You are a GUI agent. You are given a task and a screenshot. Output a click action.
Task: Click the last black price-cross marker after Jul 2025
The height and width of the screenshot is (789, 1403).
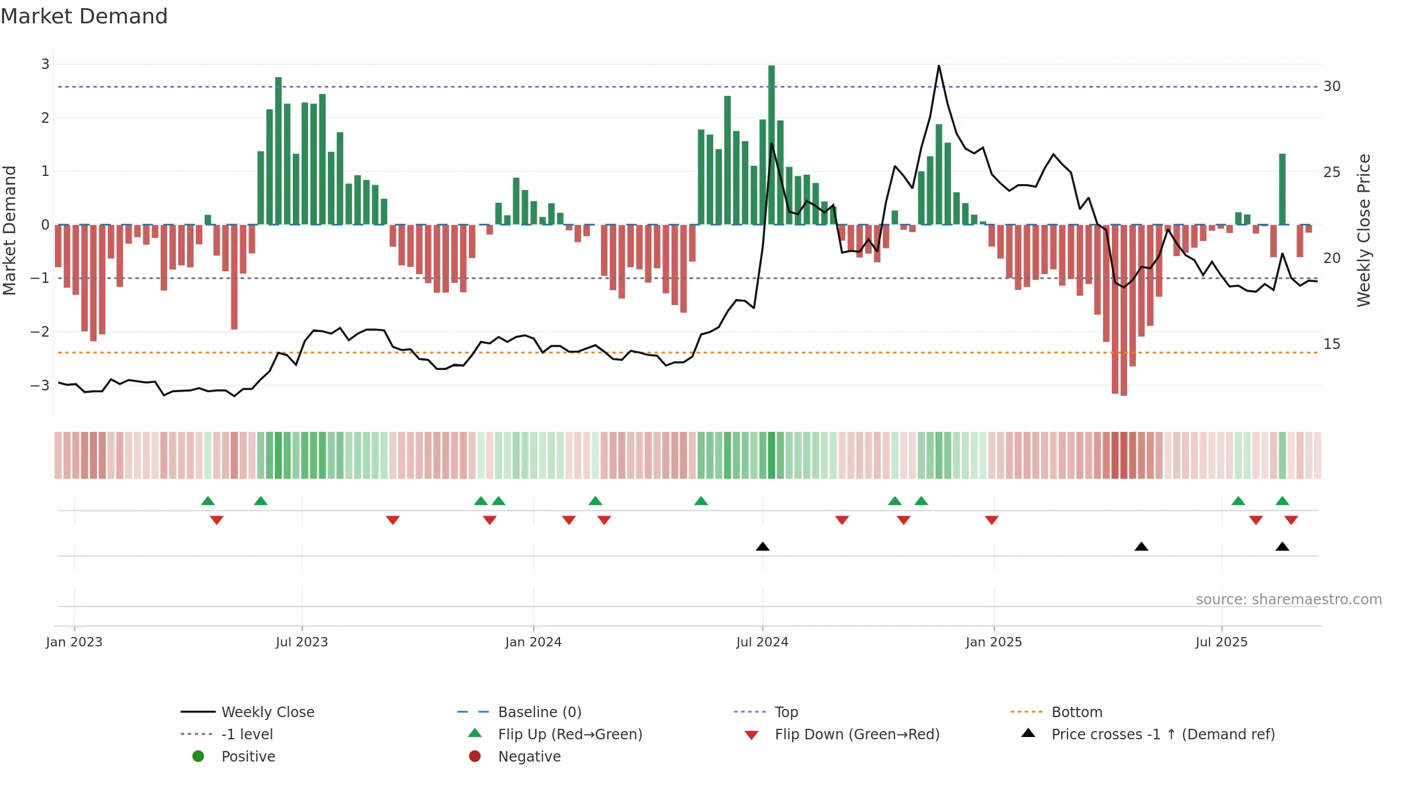(x=1282, y=546)
